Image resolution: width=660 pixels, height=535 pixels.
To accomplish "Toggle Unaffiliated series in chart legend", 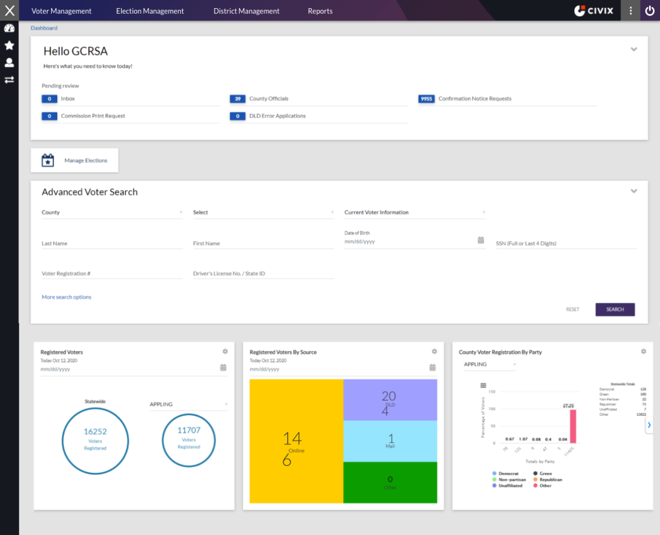I will click(507, 486).
